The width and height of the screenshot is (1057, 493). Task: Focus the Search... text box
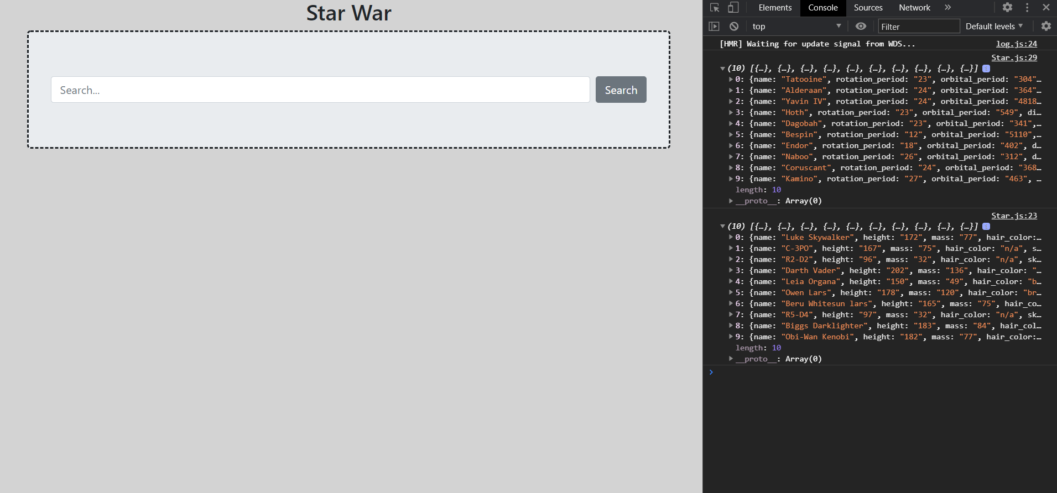tap(320, 90)
